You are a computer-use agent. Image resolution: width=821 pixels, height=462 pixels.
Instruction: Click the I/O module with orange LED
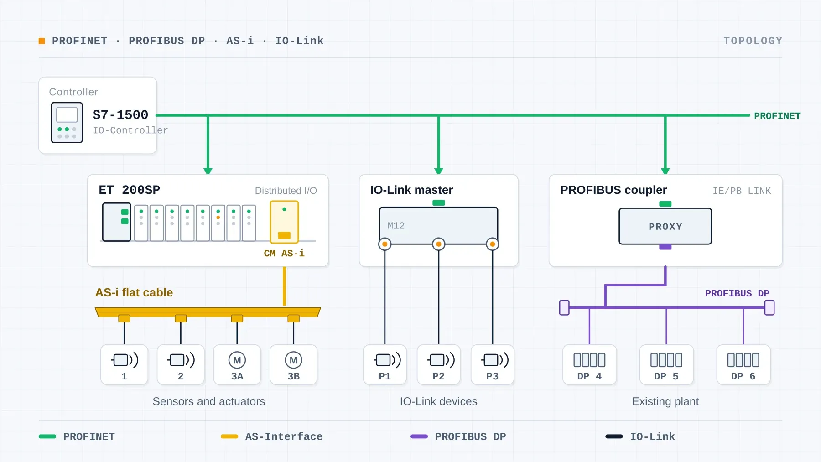(218, 223)
